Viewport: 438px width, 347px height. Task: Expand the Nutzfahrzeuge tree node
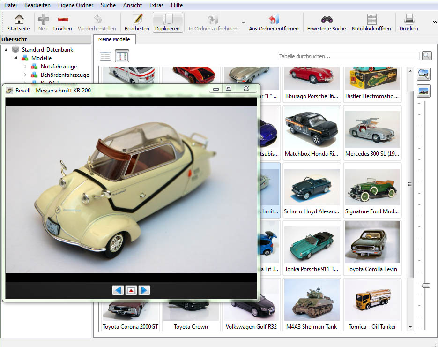tap(25, 67)
